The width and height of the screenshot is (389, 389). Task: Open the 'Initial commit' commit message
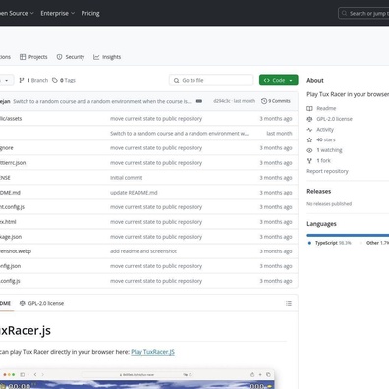pyautogui.click(x=126, y=178)
